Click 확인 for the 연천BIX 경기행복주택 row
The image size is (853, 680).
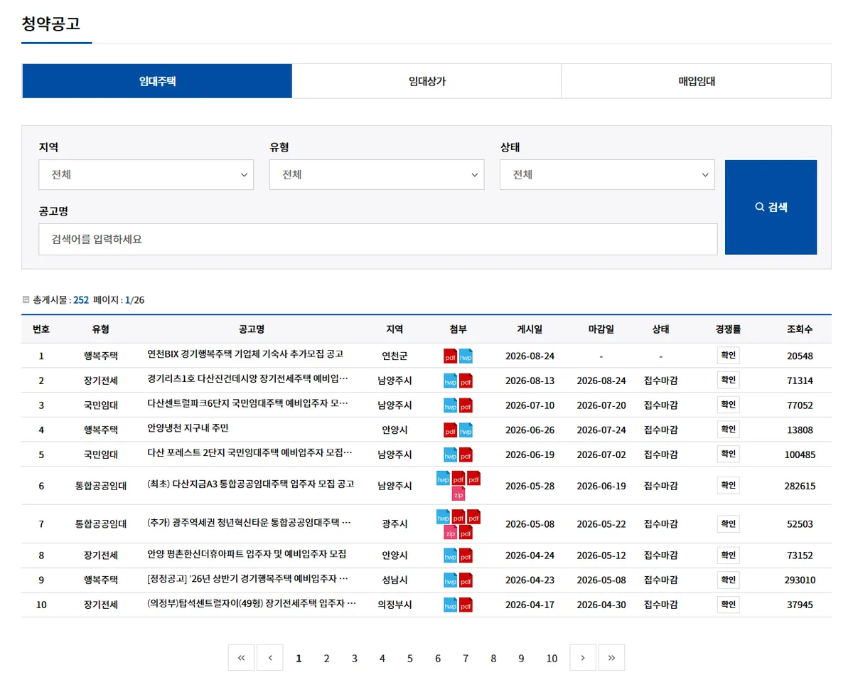click(x=728, y=355)
